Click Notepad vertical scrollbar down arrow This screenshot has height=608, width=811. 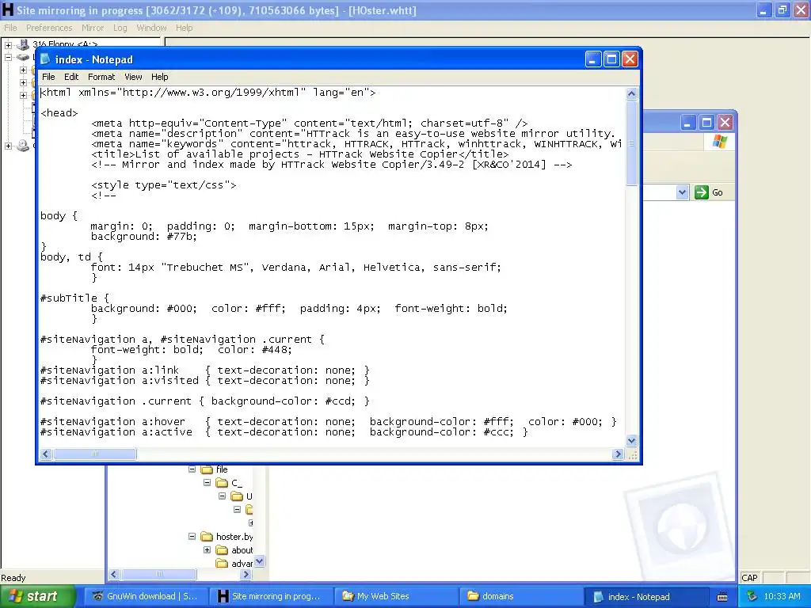point(631,441)
